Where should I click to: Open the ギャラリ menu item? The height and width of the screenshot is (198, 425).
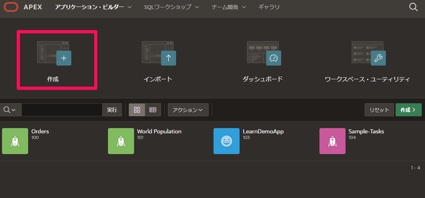point(269,7)
